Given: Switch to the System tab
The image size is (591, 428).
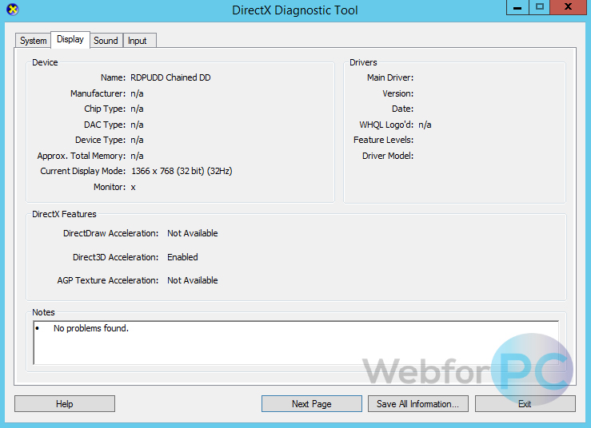Looking at the screenshot, I should [33, 40].
